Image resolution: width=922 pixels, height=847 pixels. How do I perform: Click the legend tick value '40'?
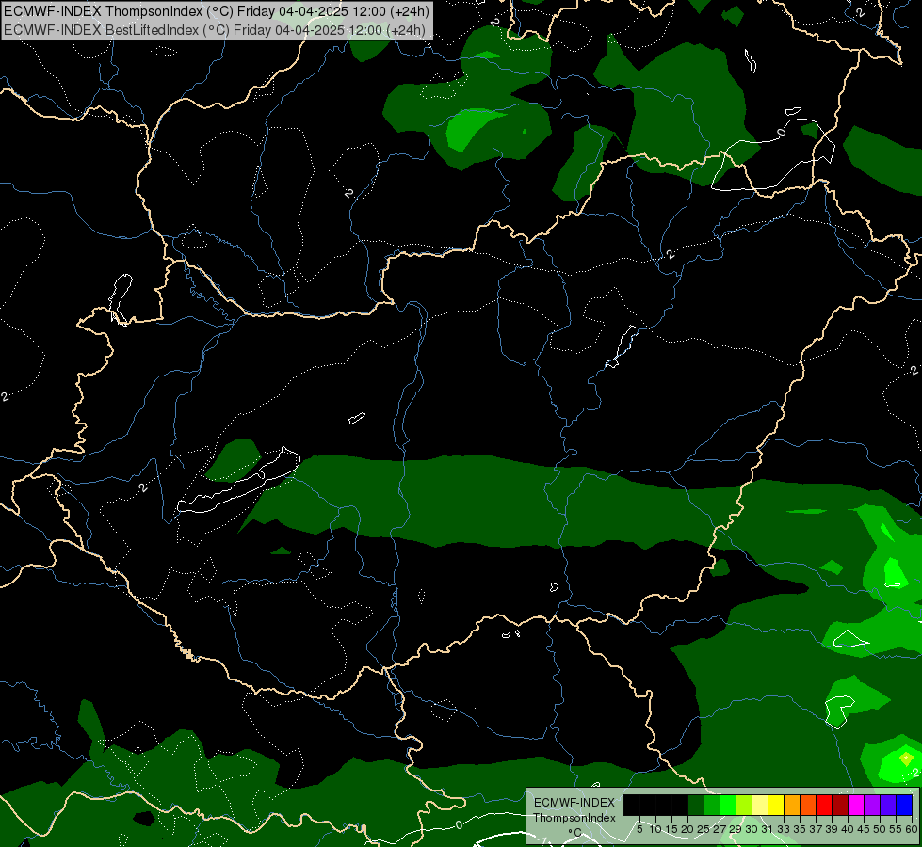(848, 829)
